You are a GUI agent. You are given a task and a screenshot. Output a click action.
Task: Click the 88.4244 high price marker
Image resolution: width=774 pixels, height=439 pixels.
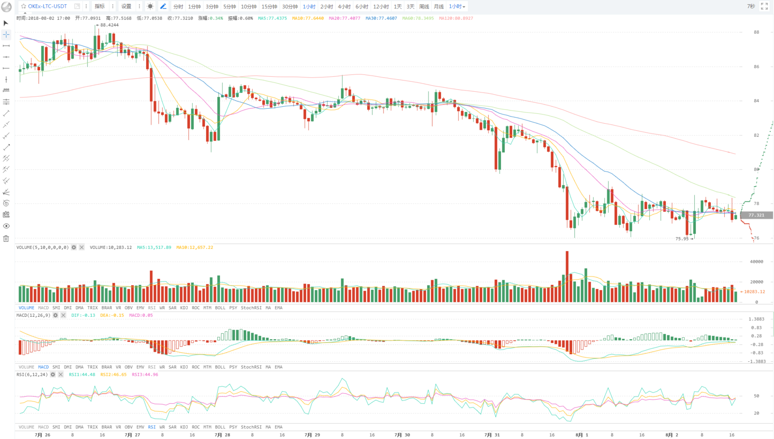click(x=109, y=25)
